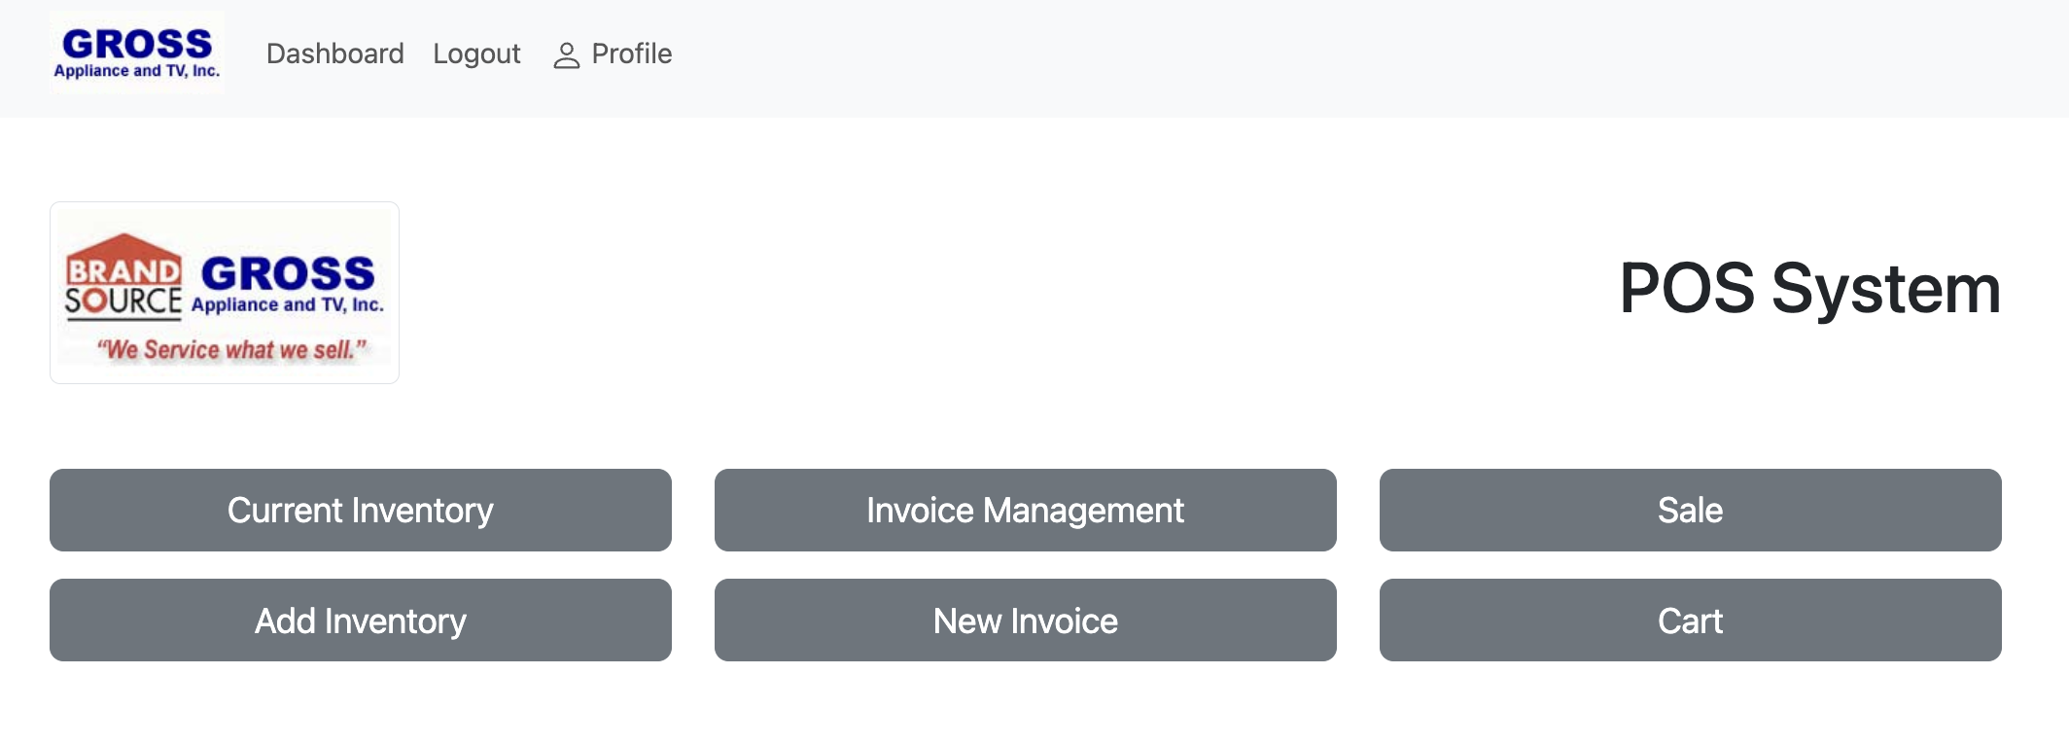Screen dimensions: 2069x745
Task: Click the large blue GROSS text in the banner image
Action: tap(288, 273)
